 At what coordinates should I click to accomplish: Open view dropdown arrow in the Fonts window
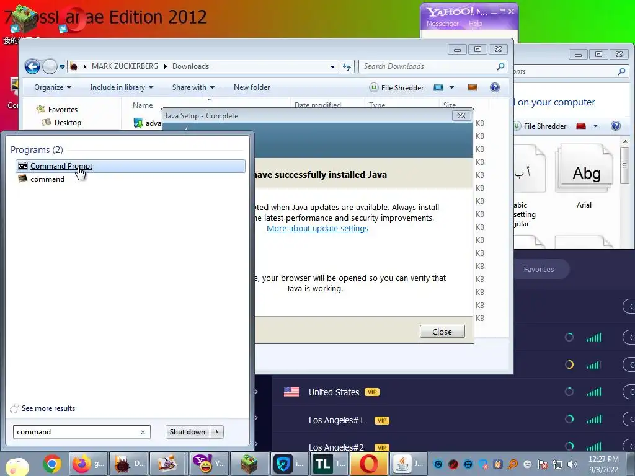[x=596, y=126]
